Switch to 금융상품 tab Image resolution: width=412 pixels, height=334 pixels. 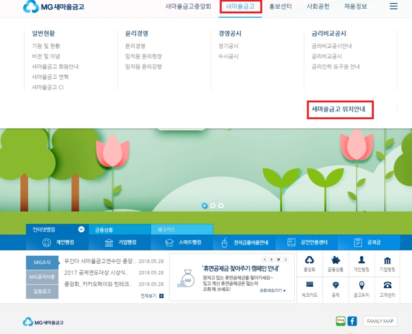[119, 230]
